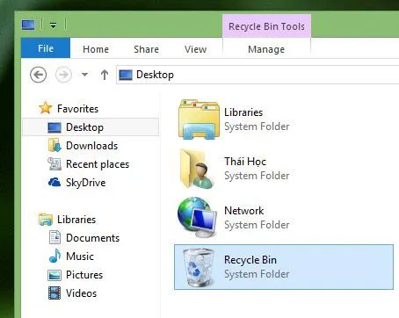Open Downloads in the sidebar
399x318 pixels.
click(x=91, y=146)
